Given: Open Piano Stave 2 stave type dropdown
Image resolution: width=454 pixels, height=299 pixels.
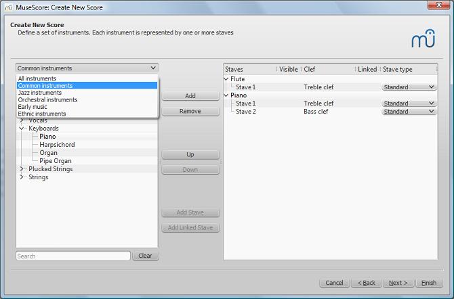Looking at the screenshot, I should coord(409,112).
